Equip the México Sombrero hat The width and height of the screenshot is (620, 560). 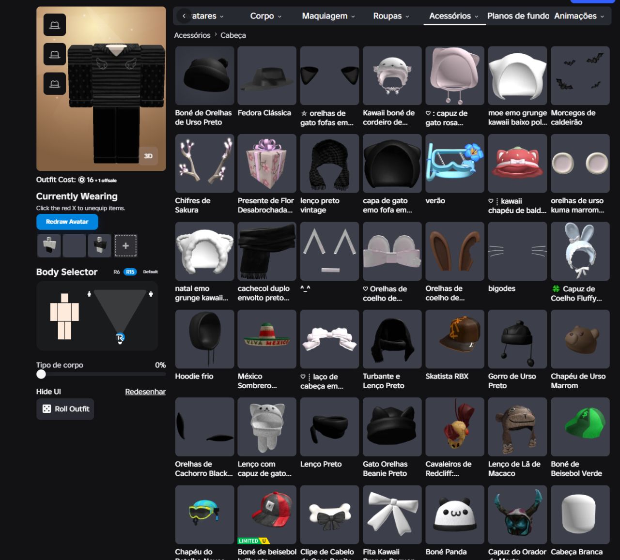[267, 339]
